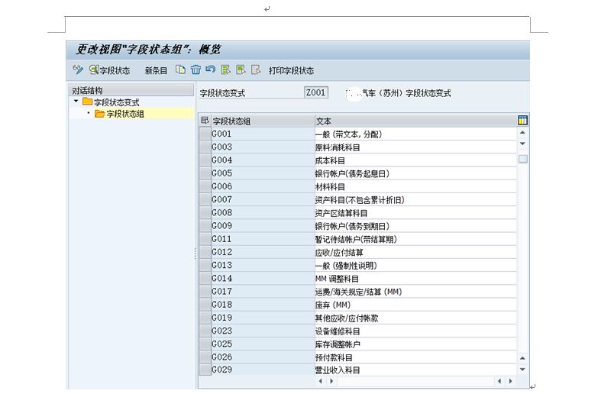Click G029 field status group cell

click(263, 370)
